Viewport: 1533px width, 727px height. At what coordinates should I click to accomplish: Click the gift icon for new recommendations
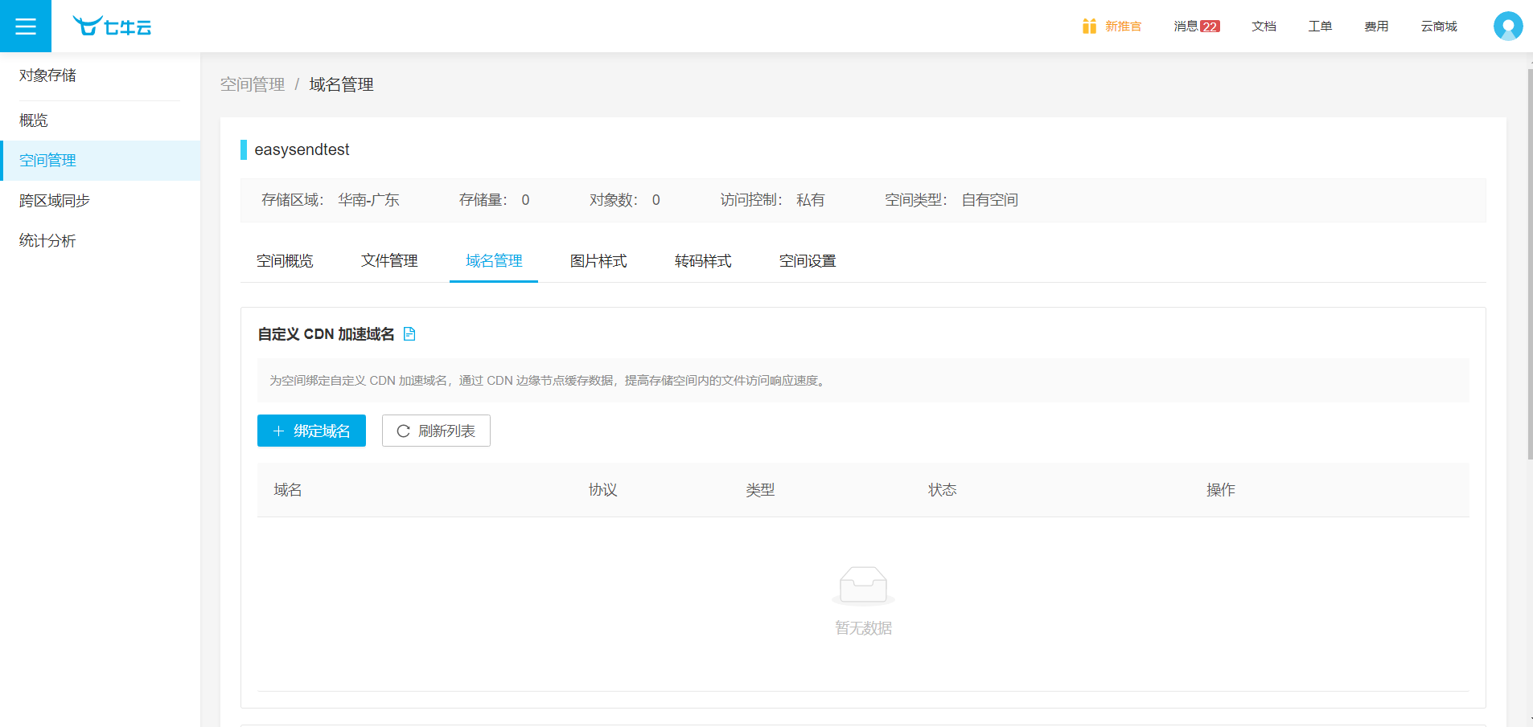(x=1089, y=27)
